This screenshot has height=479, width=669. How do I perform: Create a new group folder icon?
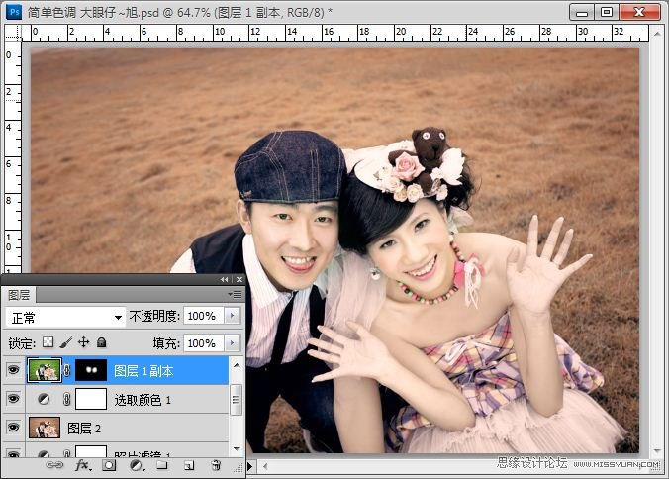[x=162, y=465]
